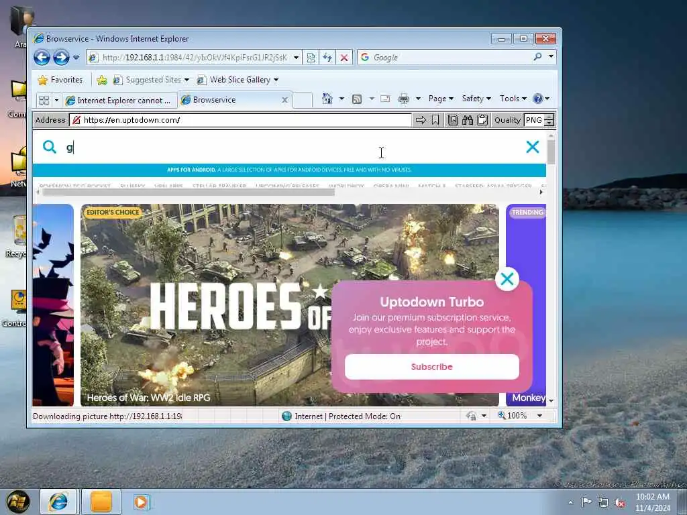Open Suggested Sites dropdown
The height and width of the screenshot is (515, 687).
(151, 80)
